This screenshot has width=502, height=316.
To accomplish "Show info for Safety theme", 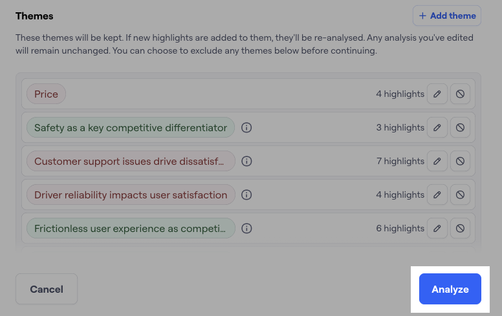I will point(246,128).
